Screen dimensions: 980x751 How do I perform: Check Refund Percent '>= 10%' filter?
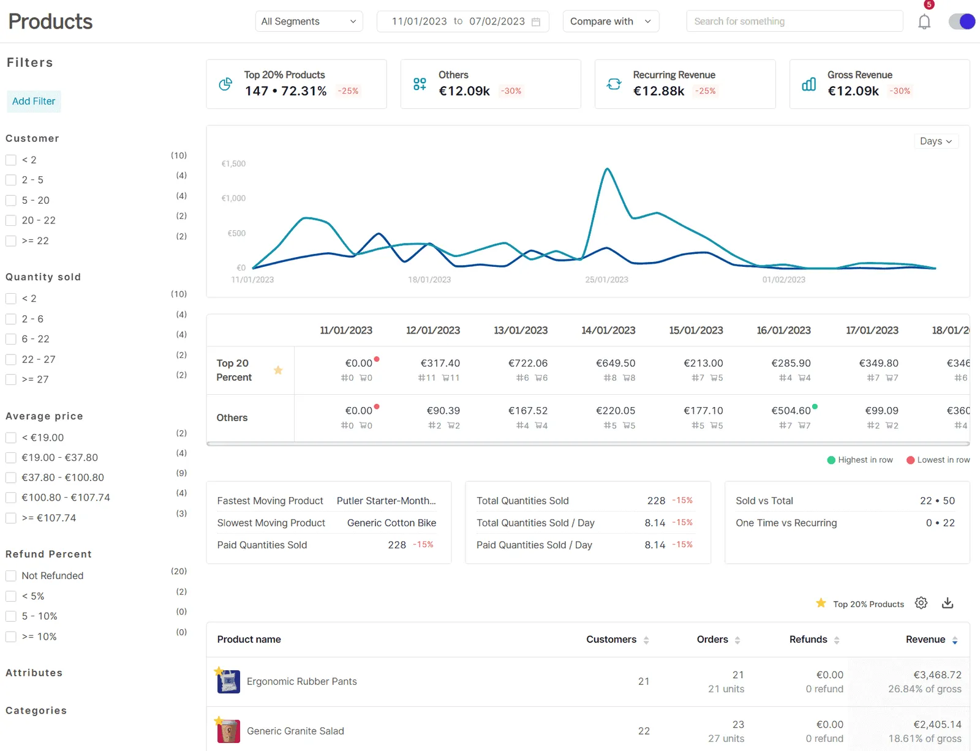point(11,637)
